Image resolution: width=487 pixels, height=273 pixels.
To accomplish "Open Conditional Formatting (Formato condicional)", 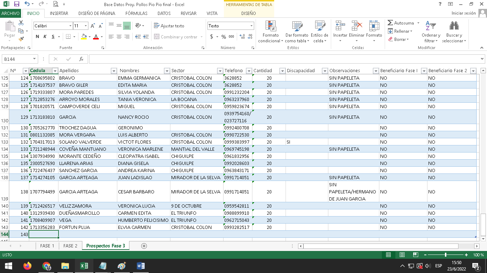I will click(271, 32).
